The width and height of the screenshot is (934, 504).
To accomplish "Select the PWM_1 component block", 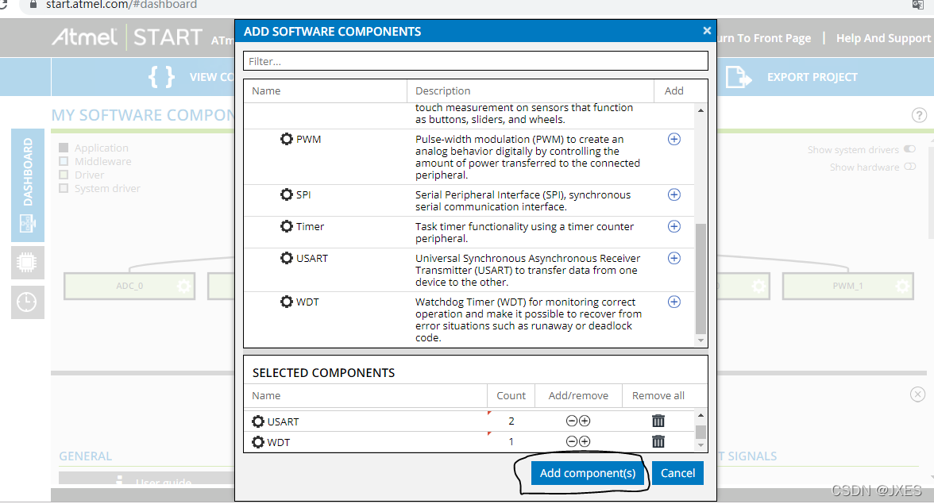I will click(847, 287).
